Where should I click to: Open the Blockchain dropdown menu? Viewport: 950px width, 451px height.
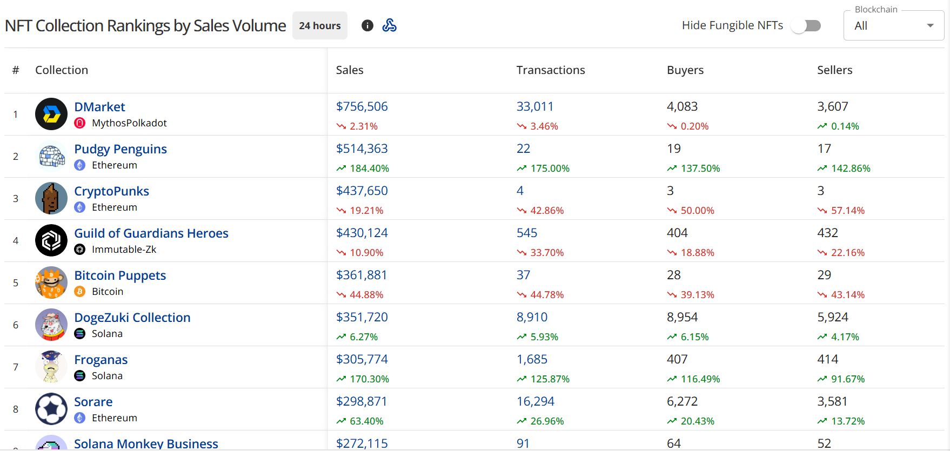click(x=893, y=26)
